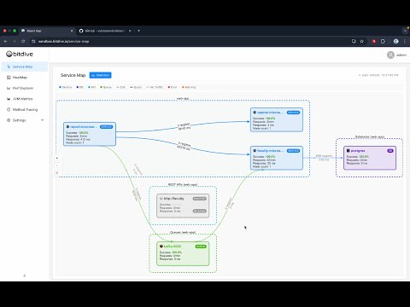Click the SERVICE badge on openai node
This screenshot has width=410, height=307.
(293, 113)
